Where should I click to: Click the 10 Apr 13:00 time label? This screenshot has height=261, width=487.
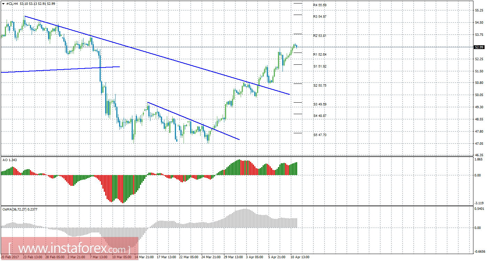coord(300,258)
